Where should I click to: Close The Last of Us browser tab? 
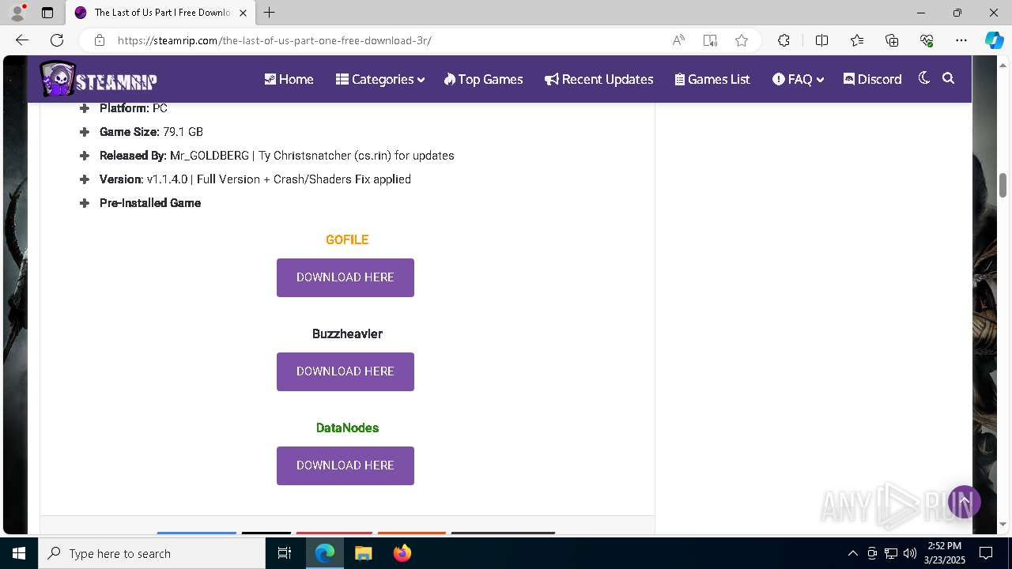pos(243,13)
